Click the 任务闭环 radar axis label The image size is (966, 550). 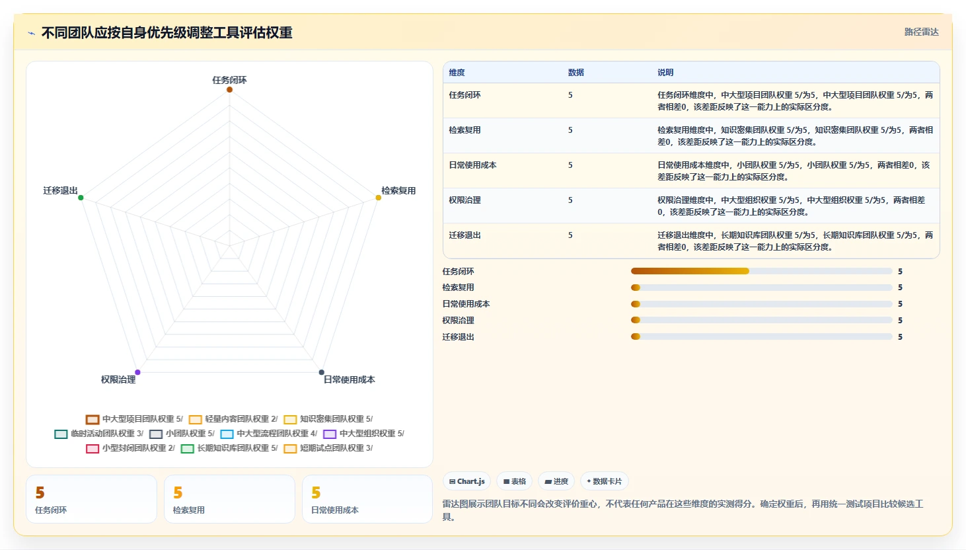coord(229,80)
